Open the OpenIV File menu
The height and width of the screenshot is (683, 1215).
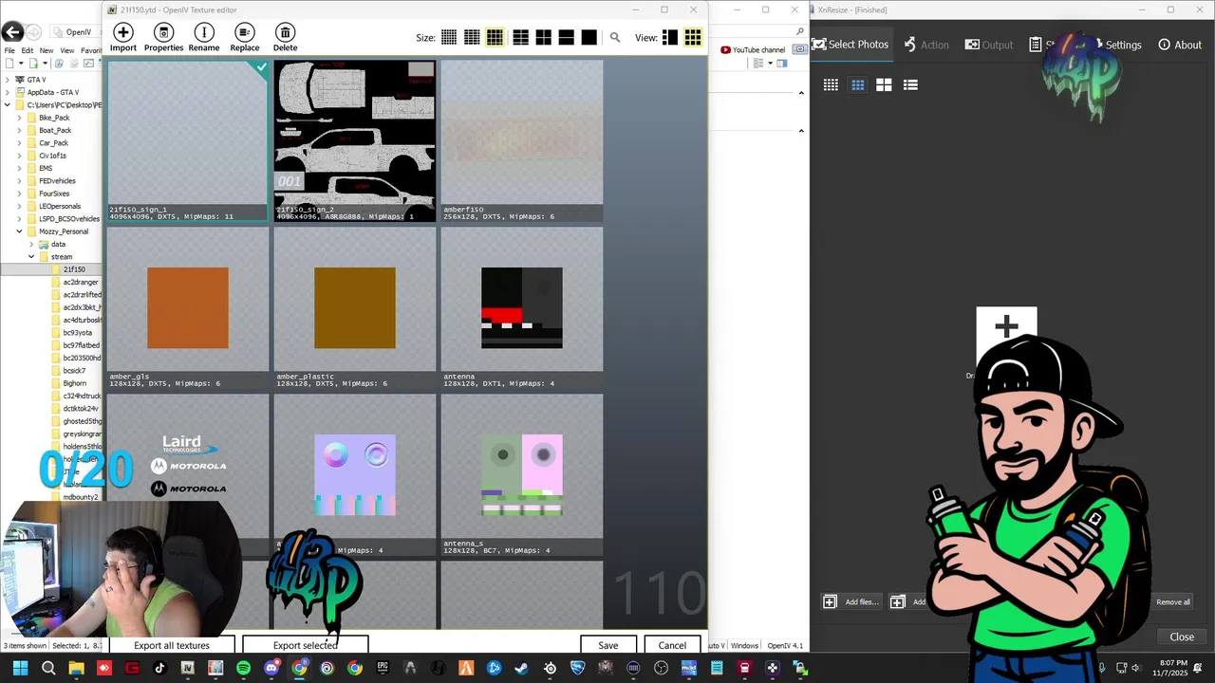(x=9, y=50)
